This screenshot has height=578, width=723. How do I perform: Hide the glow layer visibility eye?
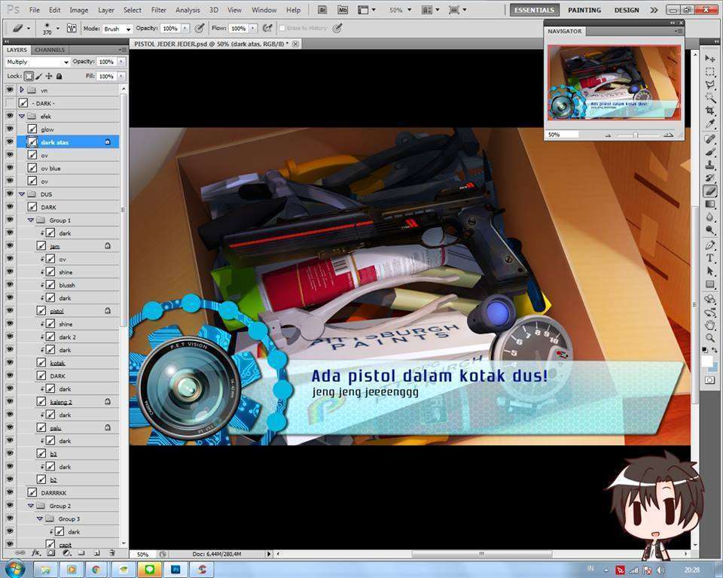(x=10, y=129)
